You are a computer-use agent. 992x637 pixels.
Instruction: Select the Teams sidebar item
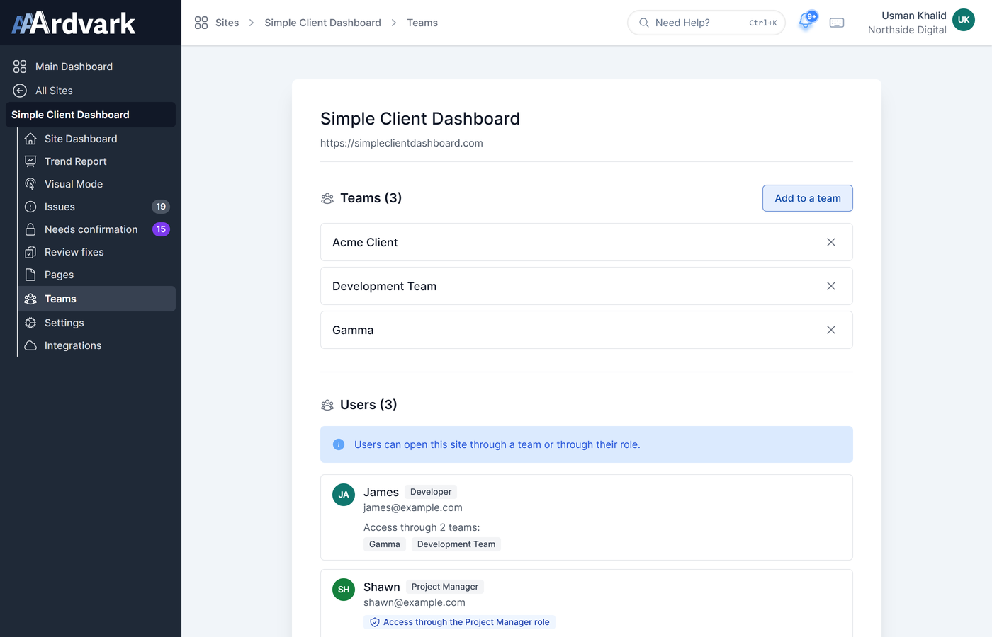[x=97, y=299]
